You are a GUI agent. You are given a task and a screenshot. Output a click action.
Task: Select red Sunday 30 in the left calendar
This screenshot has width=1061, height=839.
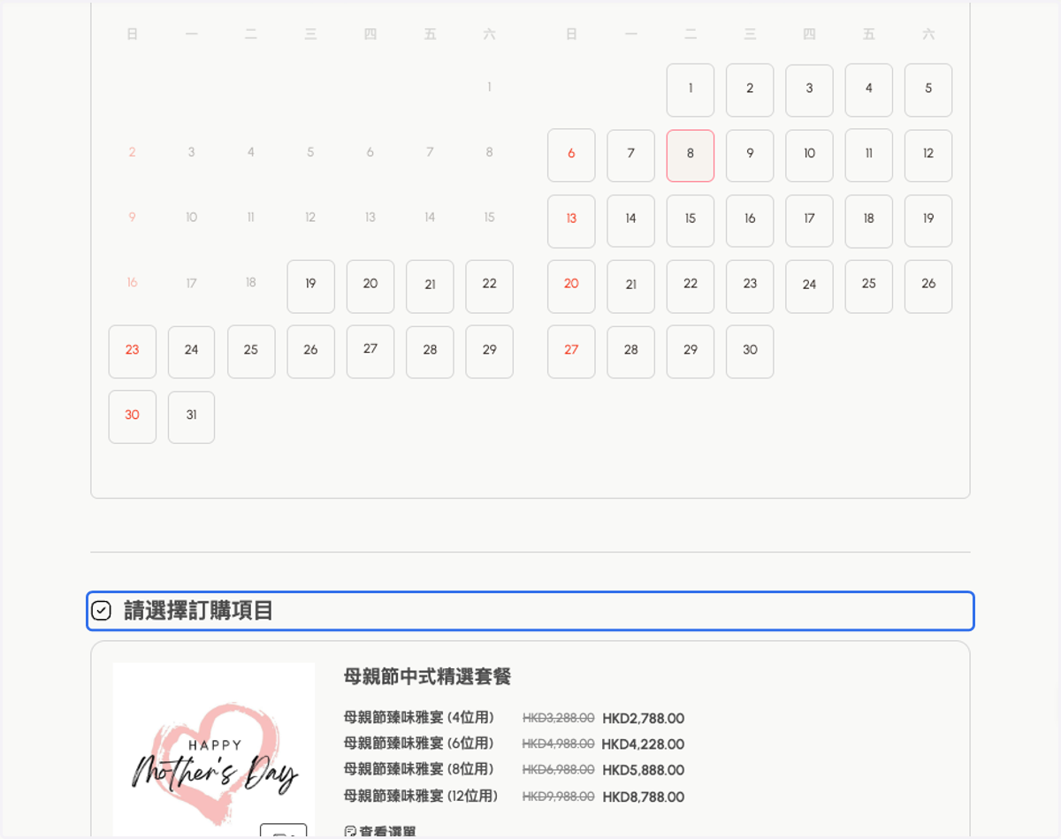pos(132,417)
